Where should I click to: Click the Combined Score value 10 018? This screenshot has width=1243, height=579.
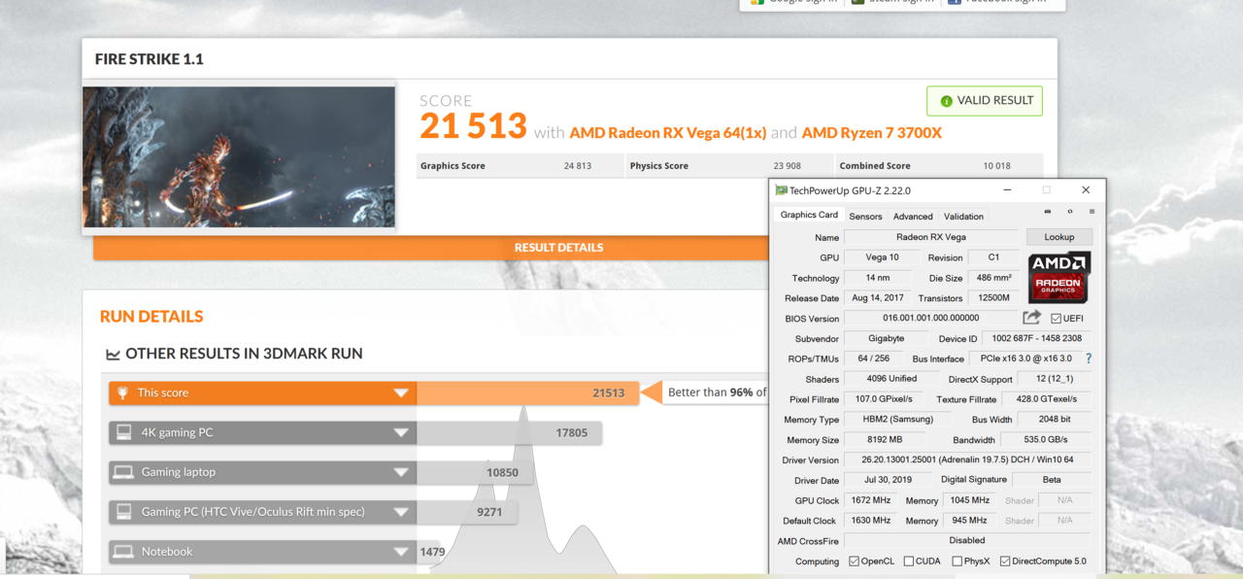coord(996,166)
